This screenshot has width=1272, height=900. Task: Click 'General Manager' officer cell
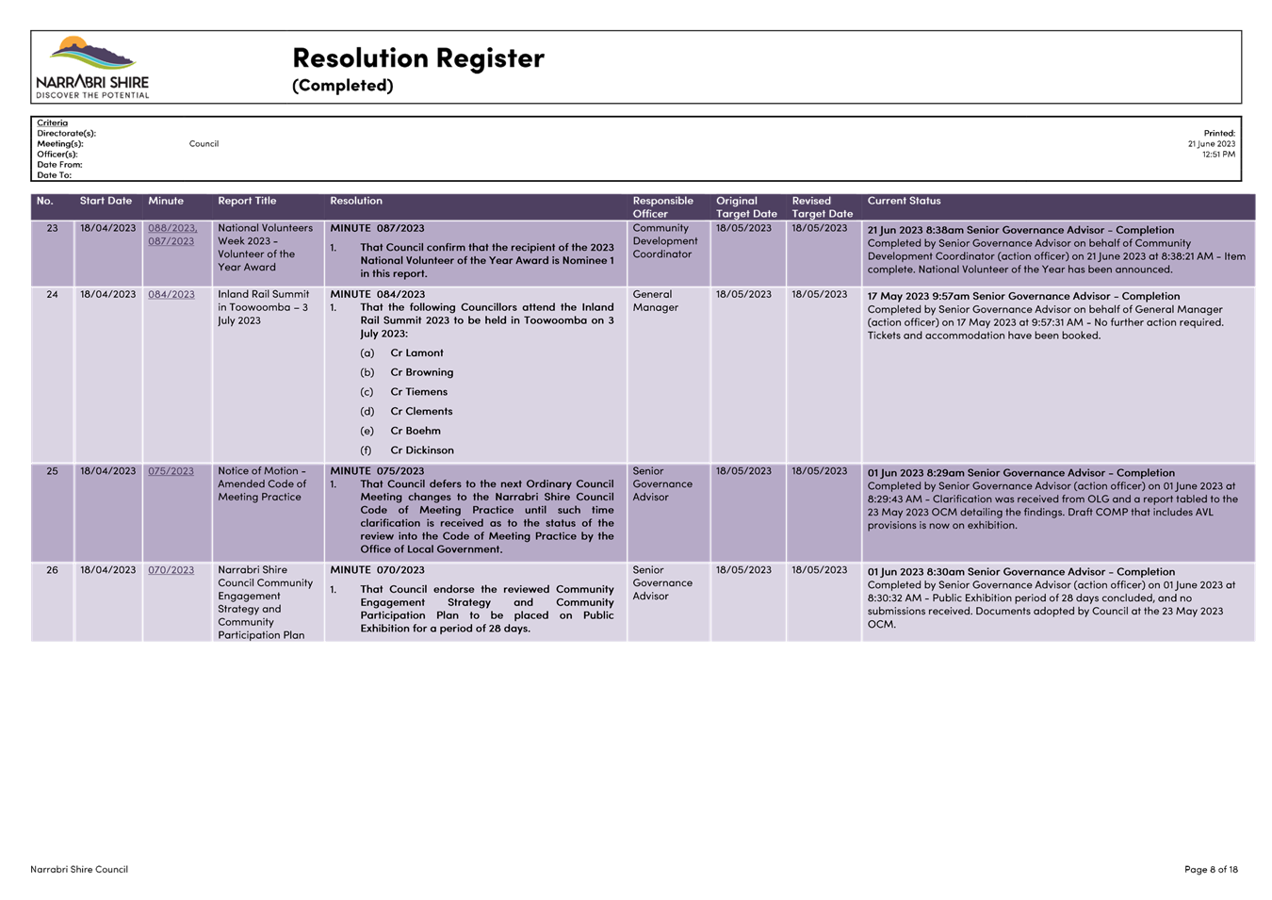[655, 301]
